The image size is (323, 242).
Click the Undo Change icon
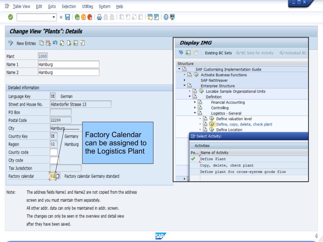coord(55,43)
